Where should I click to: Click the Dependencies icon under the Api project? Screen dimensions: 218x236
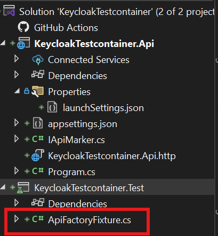(38, 74)
